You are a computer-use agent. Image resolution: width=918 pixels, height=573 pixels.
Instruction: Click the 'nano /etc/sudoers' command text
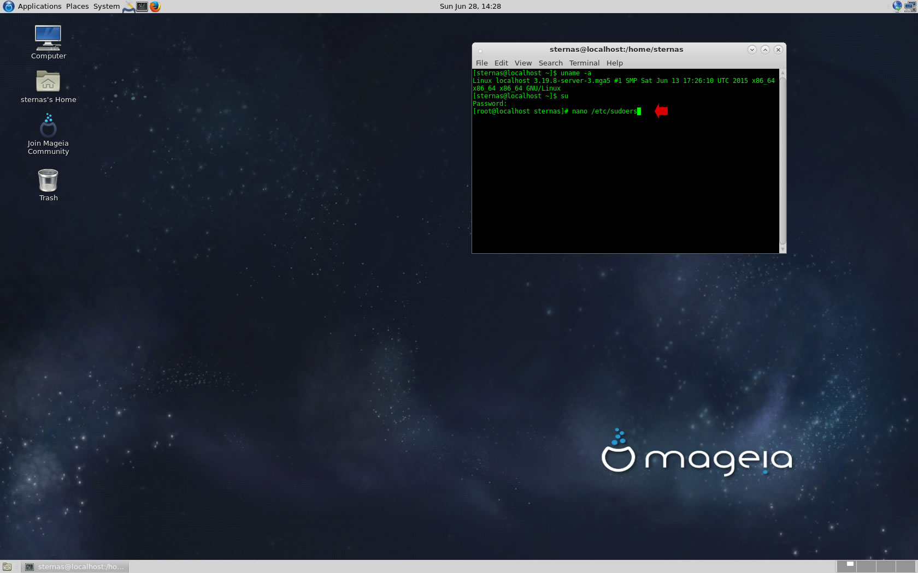(604, 111)
